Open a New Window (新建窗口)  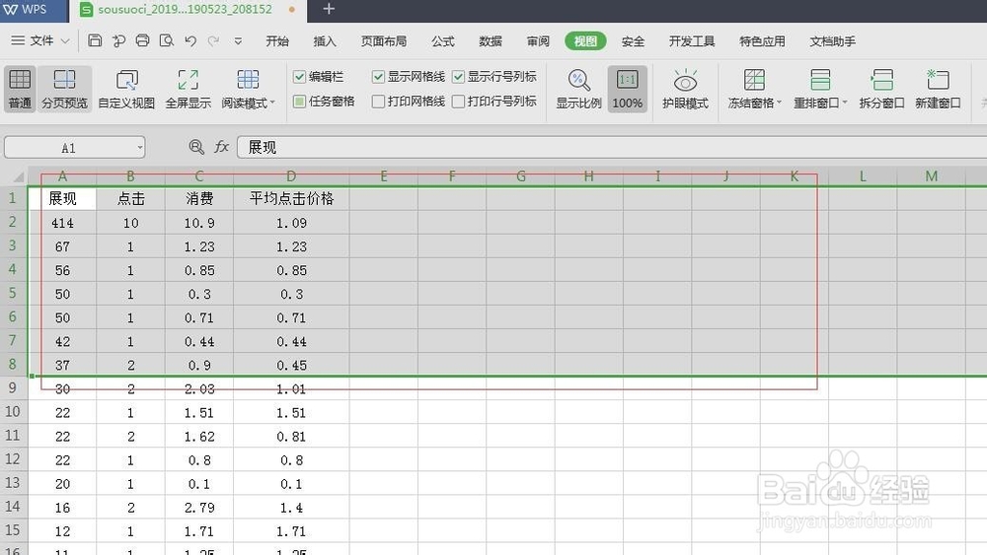938,89
